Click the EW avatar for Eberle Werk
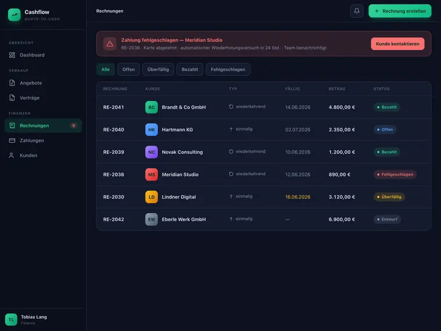 151,220
